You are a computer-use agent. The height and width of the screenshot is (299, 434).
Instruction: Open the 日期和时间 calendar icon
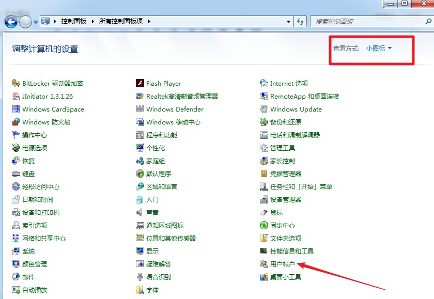16,199
